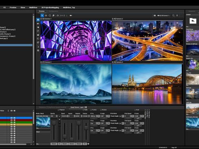Click the Opacity value stepper arrows
Viewport: 199px width, 149px height.
[56, 116]
